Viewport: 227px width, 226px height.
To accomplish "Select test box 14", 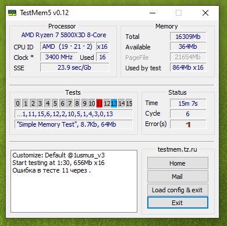I will [x=122, y=103].
